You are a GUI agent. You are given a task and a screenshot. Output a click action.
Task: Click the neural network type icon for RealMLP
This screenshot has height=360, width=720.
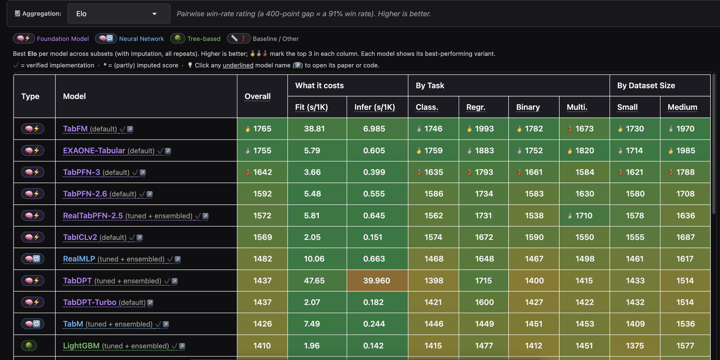[33, 259]
